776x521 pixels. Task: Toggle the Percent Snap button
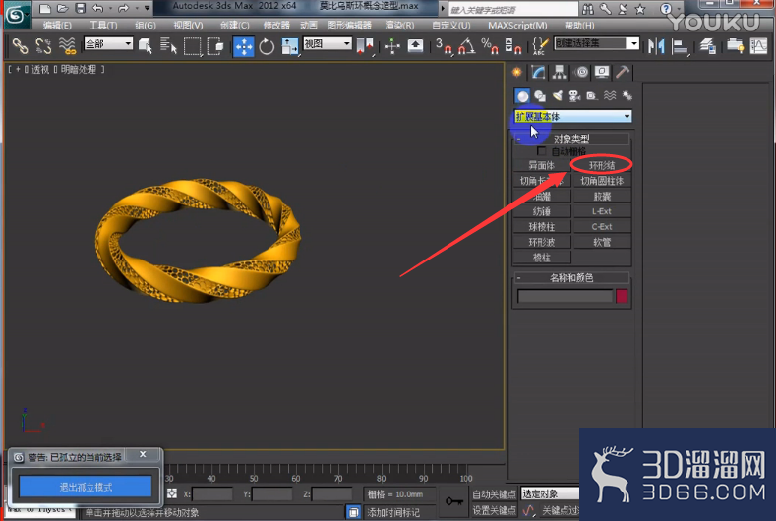click(x=490, y=46)
